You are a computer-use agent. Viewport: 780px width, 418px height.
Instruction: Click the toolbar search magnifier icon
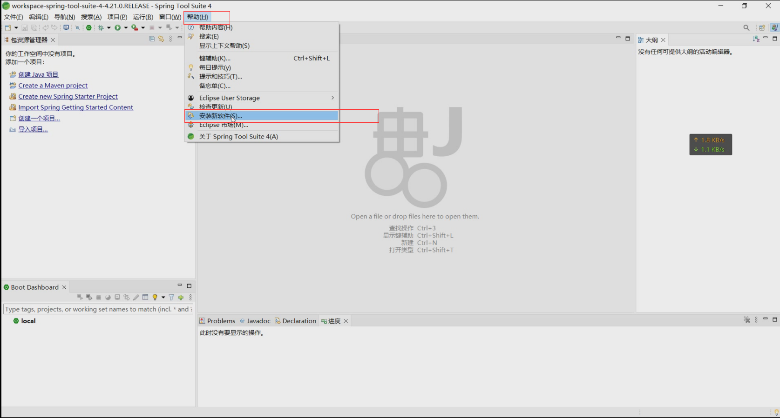click(746, 28)
